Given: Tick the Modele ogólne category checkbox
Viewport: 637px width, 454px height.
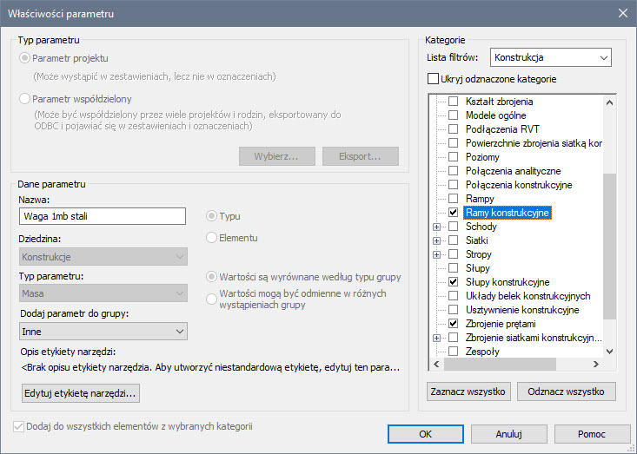Looking at the screenshot, I should 453,115.
